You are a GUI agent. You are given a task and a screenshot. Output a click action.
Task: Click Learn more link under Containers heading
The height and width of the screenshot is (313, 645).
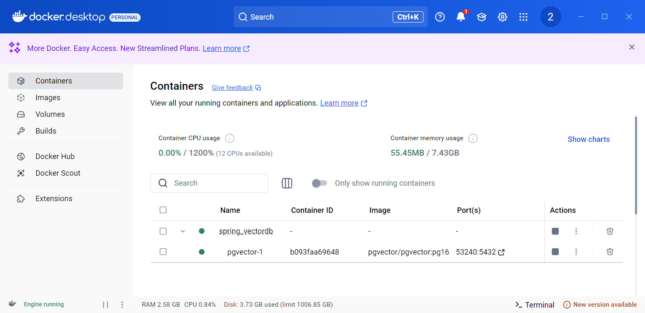[x=339, y=103]
